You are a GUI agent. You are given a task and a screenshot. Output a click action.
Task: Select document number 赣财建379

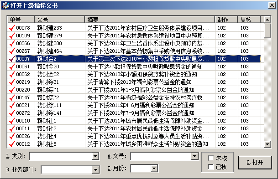click(x=50, y=36)
